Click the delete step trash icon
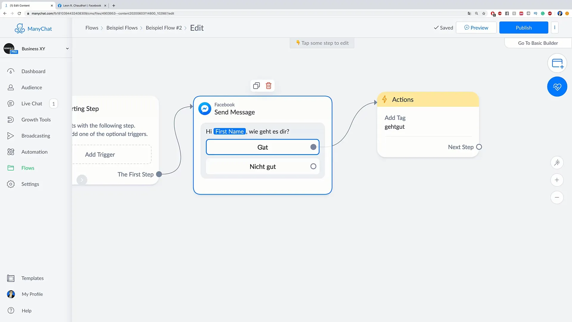 coord(269,86)
